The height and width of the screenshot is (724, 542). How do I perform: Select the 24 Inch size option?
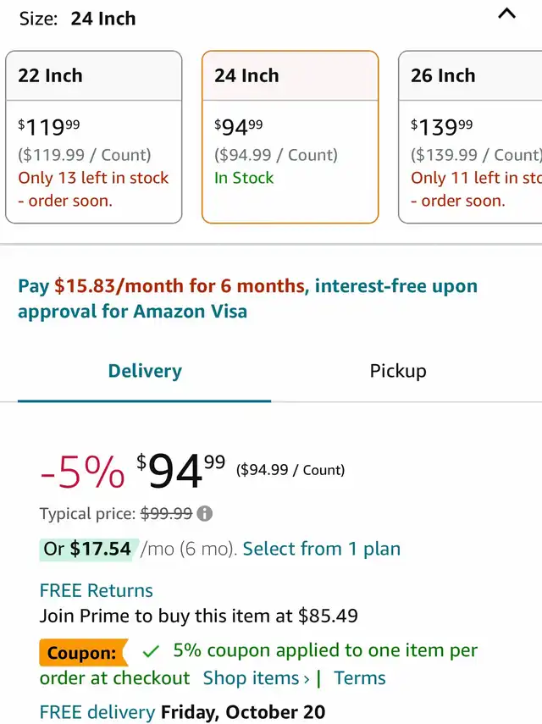coord(290,137)
